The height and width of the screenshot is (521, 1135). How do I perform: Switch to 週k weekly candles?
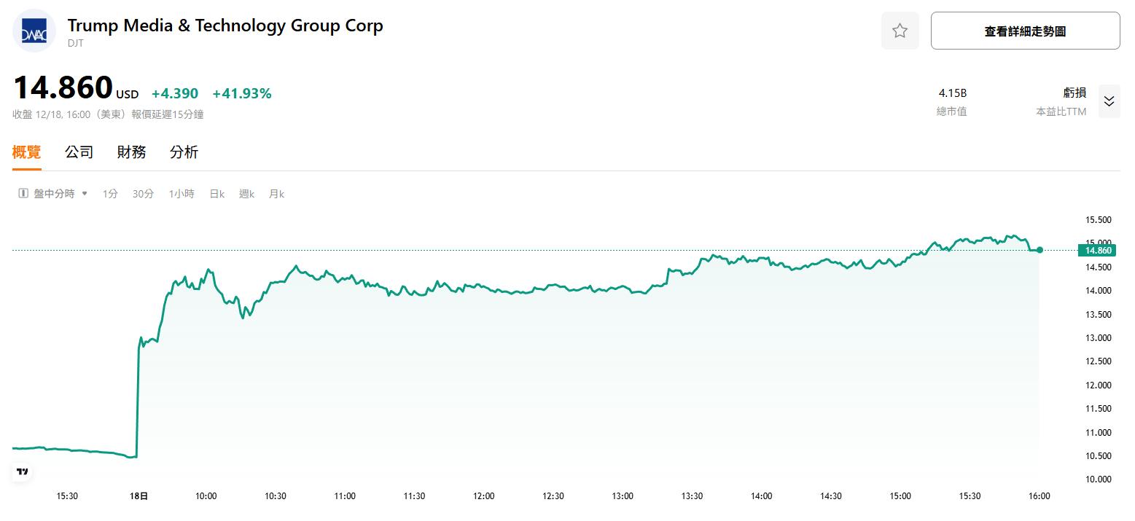coord(246,194)
